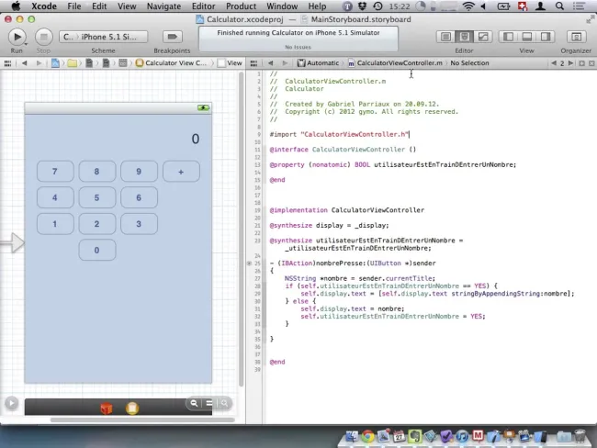Select the Assistant editor button

(464, 37)
